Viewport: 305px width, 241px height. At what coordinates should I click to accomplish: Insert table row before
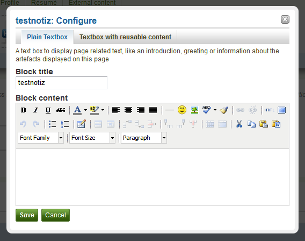click(127, 124)
